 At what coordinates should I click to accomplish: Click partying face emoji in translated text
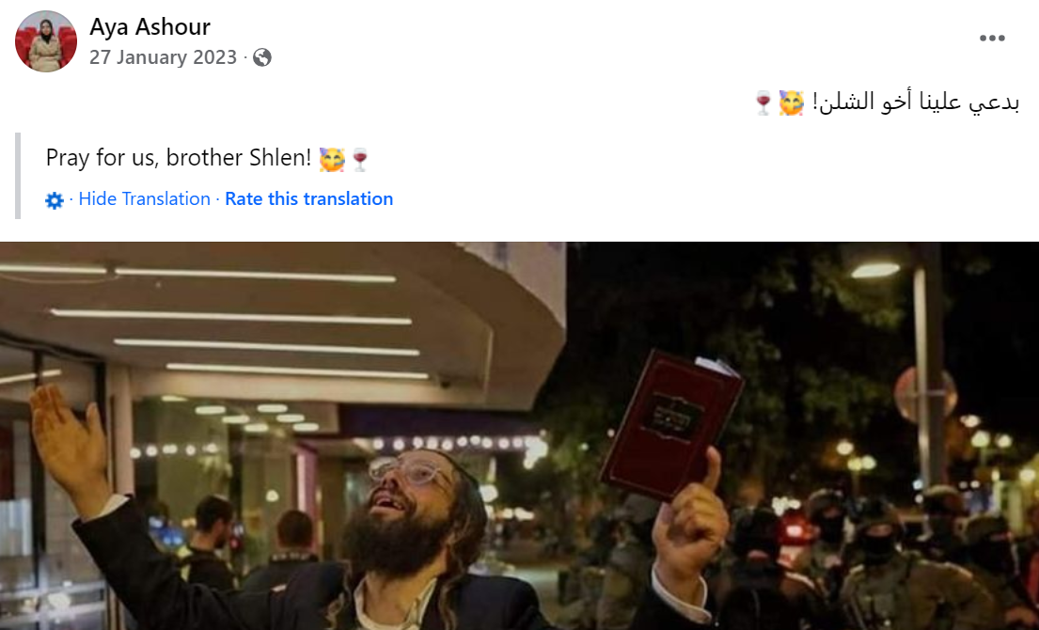coord(332,159)
